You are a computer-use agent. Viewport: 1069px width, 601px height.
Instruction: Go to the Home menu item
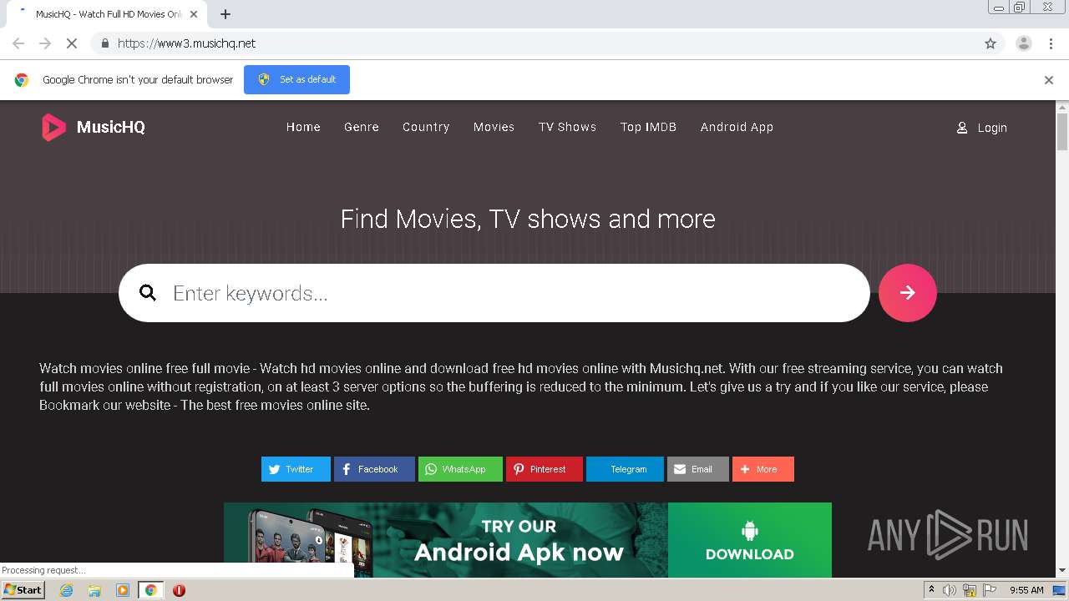click(x=303, y=127)
